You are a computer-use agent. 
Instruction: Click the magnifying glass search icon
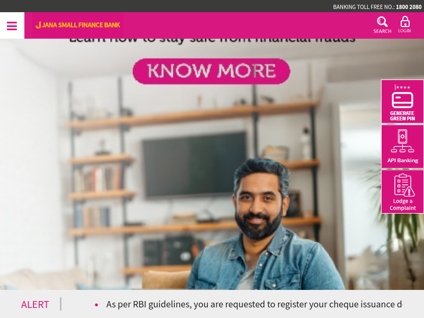382,22
